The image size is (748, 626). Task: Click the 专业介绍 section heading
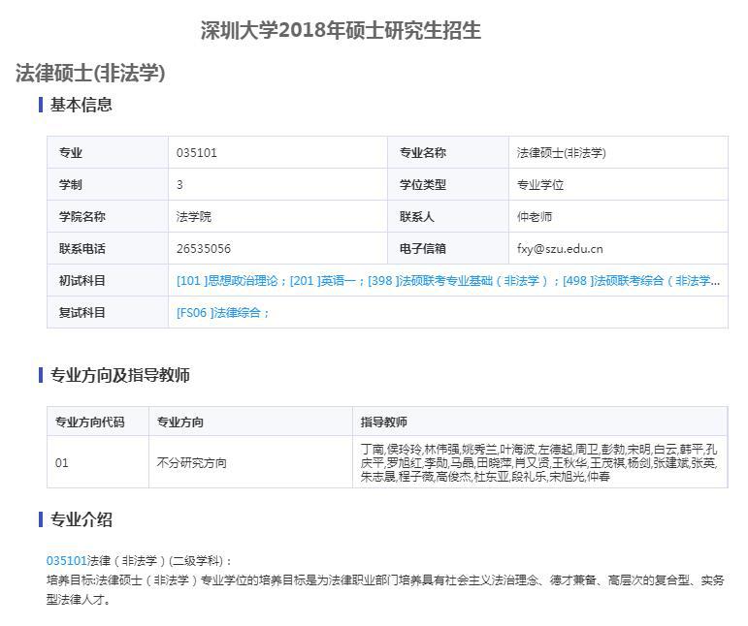tap(81, 518)
